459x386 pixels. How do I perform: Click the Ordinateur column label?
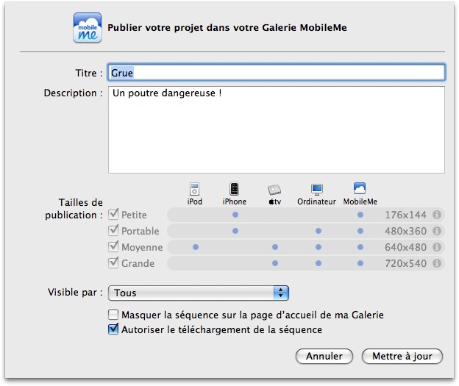click(x=316, y=201)
